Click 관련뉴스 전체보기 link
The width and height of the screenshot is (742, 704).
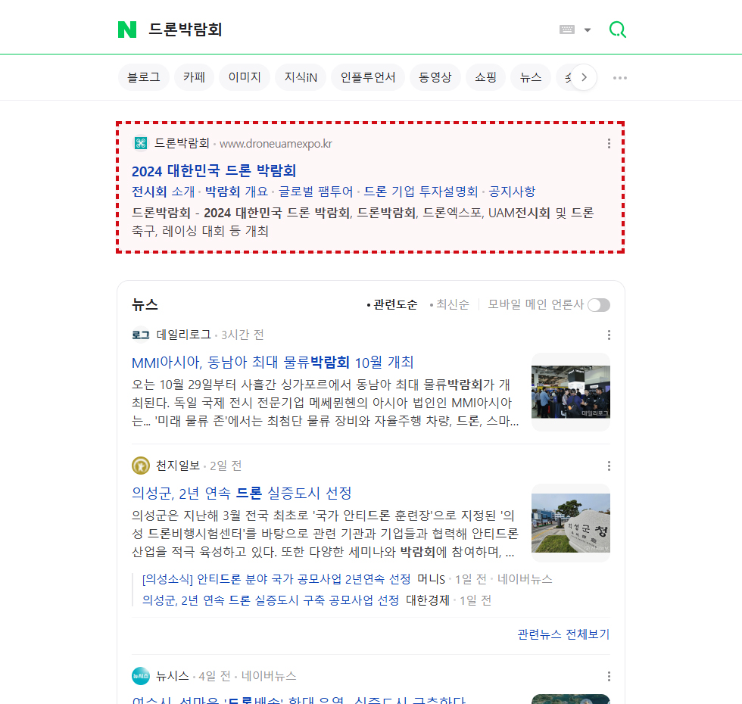tap(563, 634)
